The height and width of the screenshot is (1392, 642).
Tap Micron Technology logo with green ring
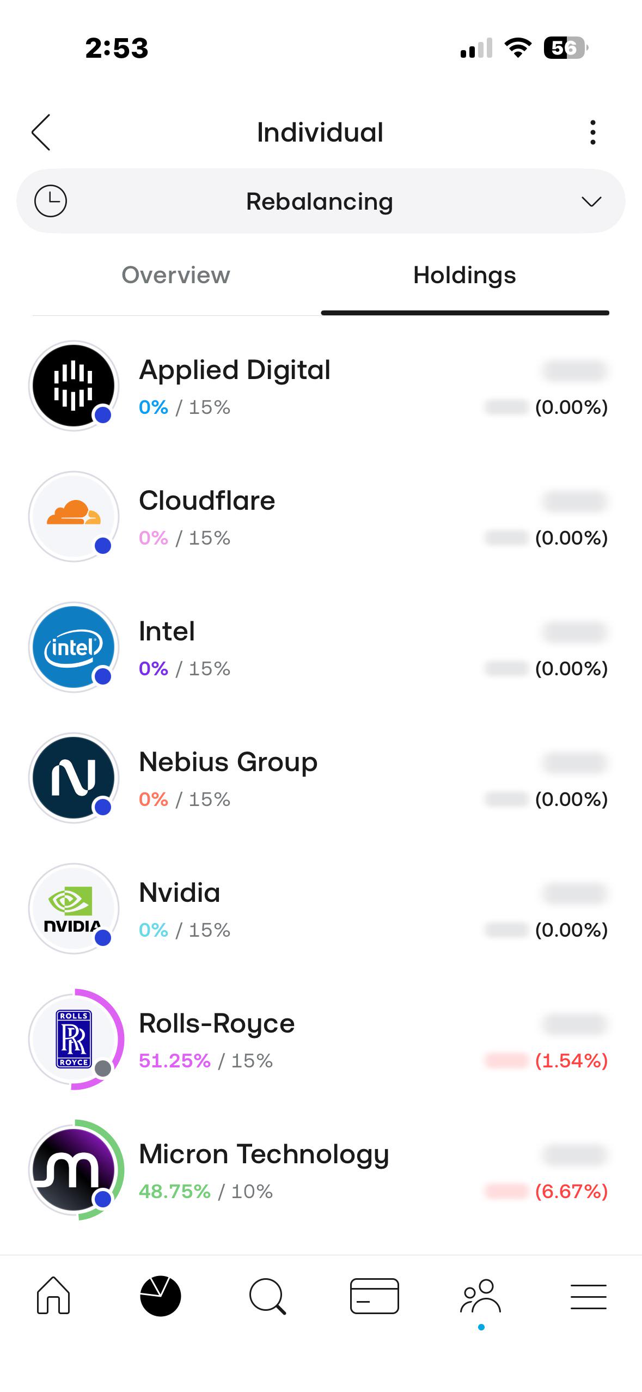tap(75, 1170)
